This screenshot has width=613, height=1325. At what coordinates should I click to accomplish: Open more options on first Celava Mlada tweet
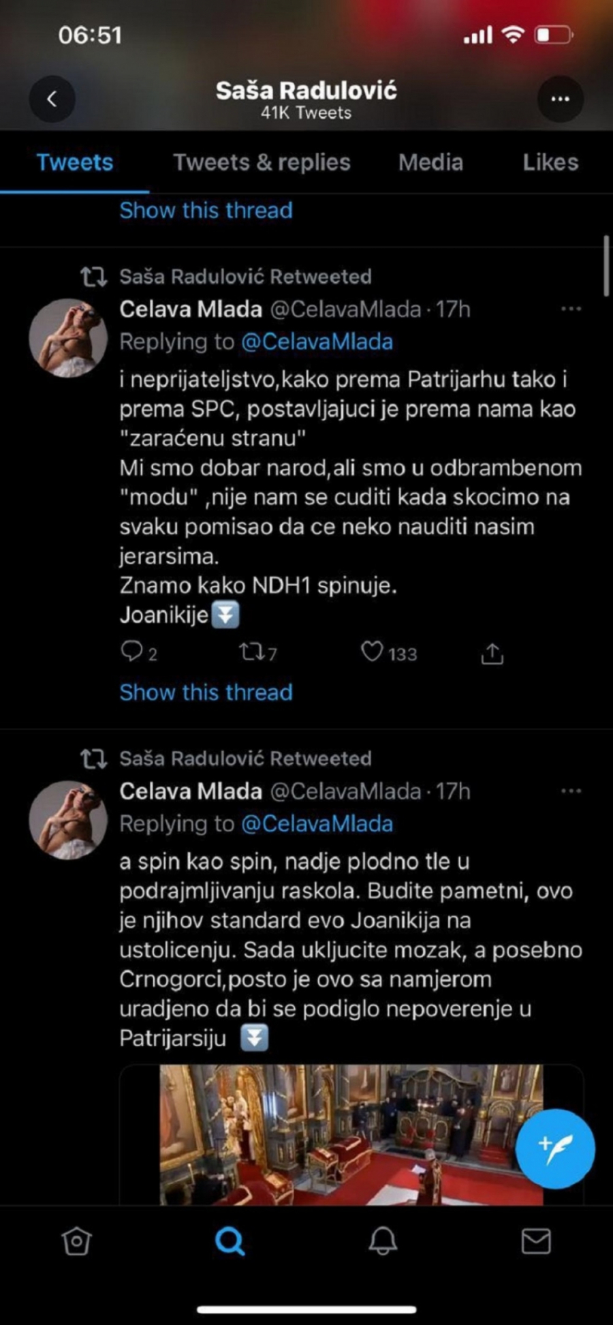tap(571, 309)
